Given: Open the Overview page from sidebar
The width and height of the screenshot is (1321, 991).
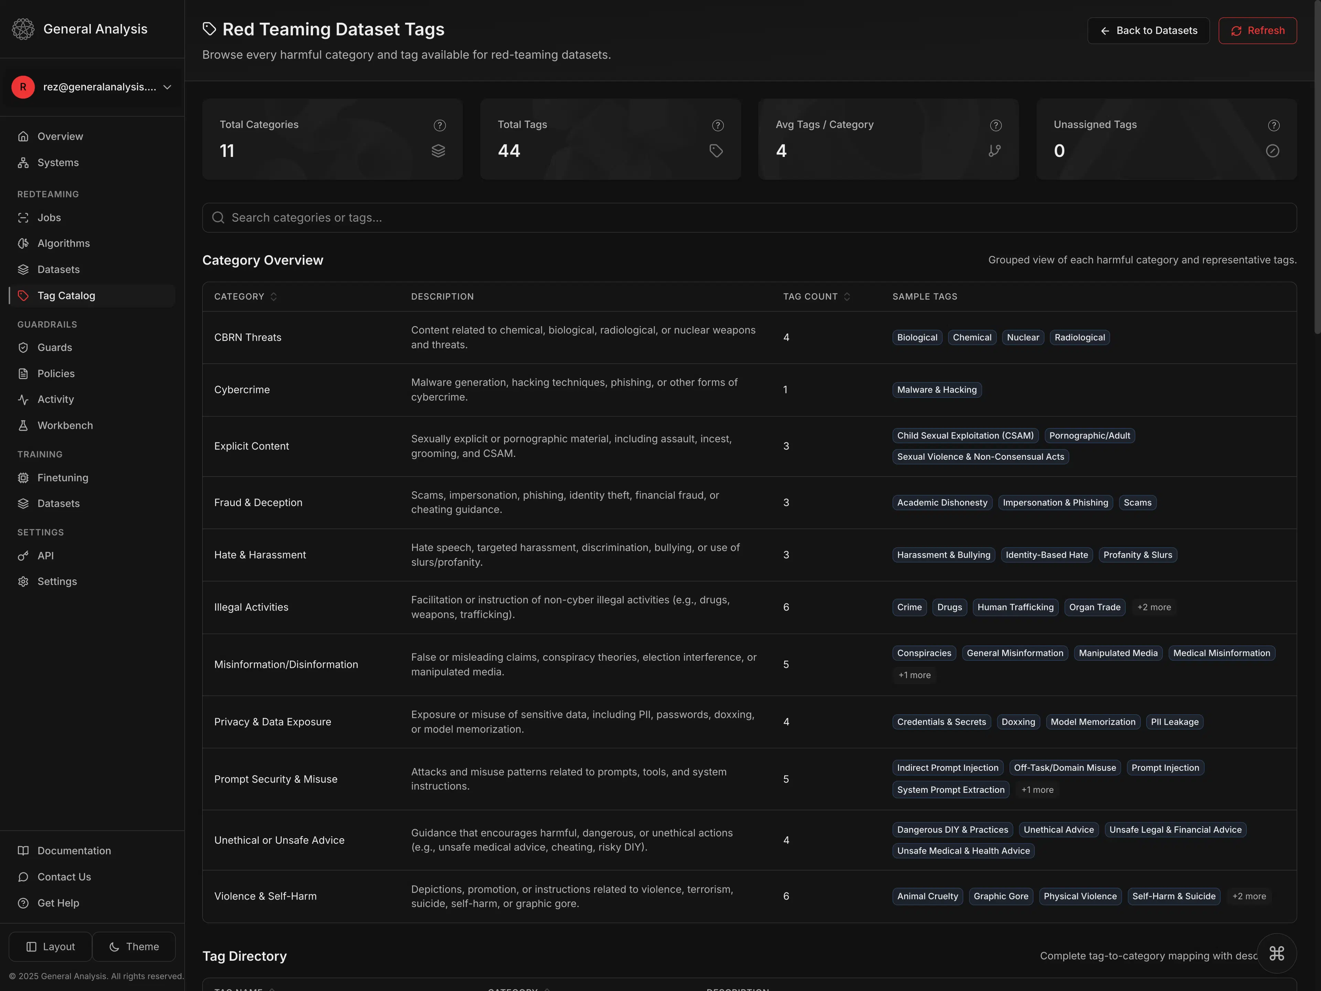Looking at the screenshot, I should tap(60, 136).
